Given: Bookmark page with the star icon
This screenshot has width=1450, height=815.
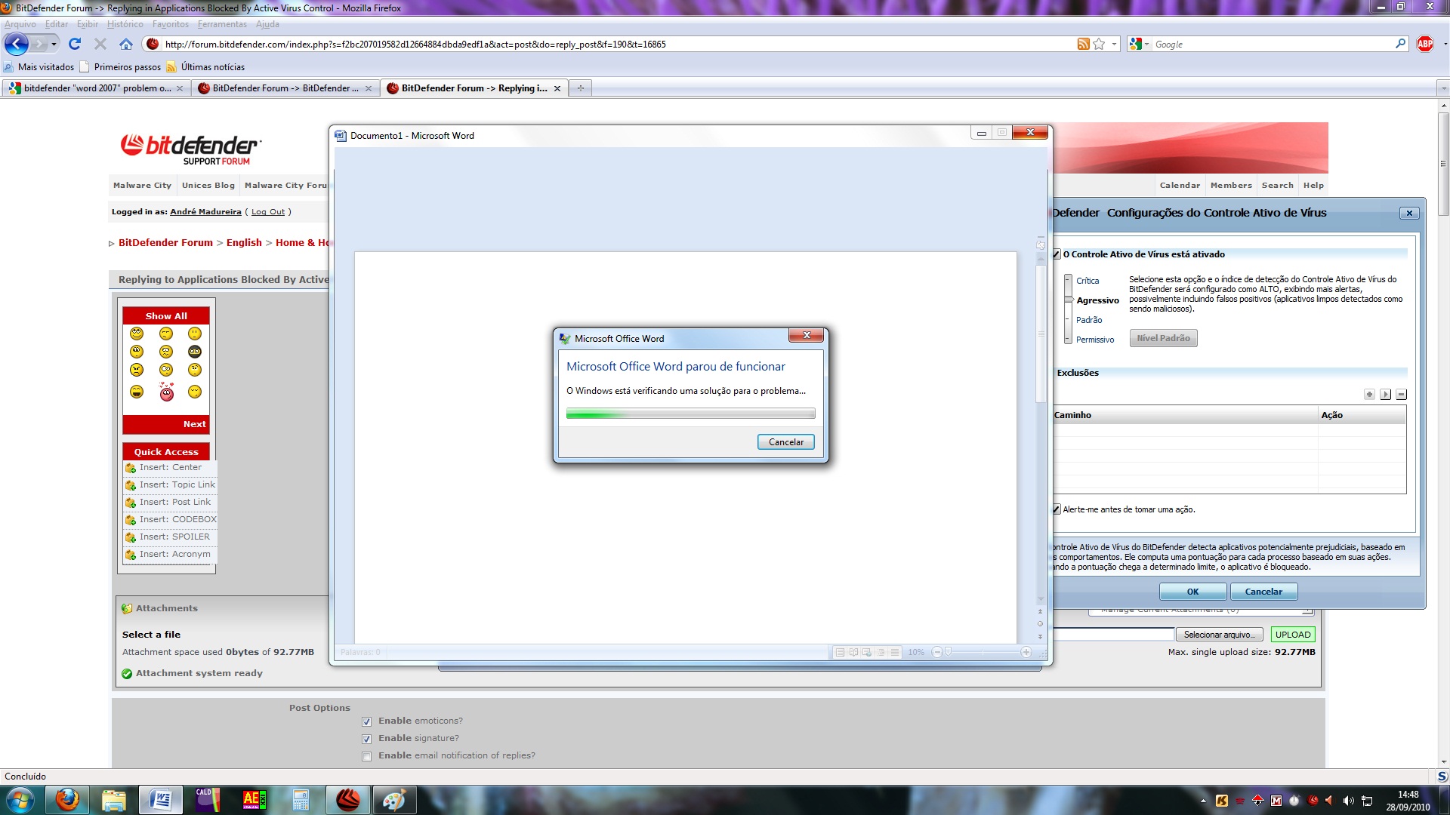Looking at the screenshot, I should [1100, 45].
